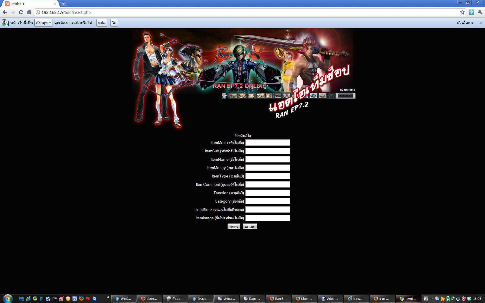Switch to the Dago... taskbar window
The image size is (485, 303).
[x=253, y=299]
